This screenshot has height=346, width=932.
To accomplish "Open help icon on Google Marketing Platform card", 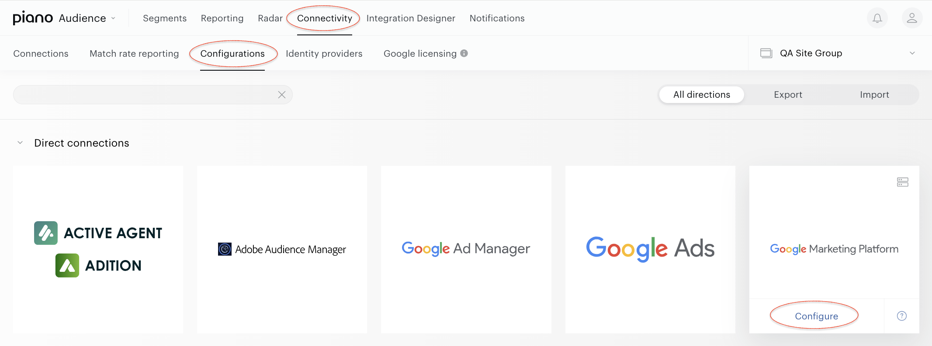I will pyautogui.click(x=901, y=316).
